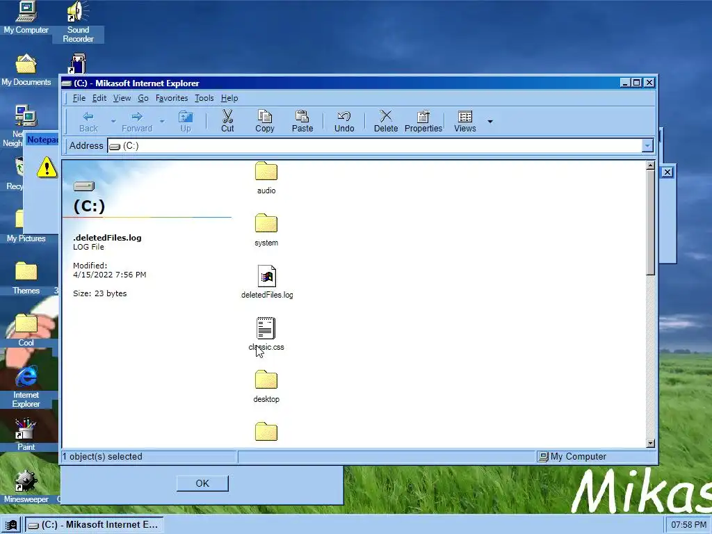Select the audio folder

point(266,178)
